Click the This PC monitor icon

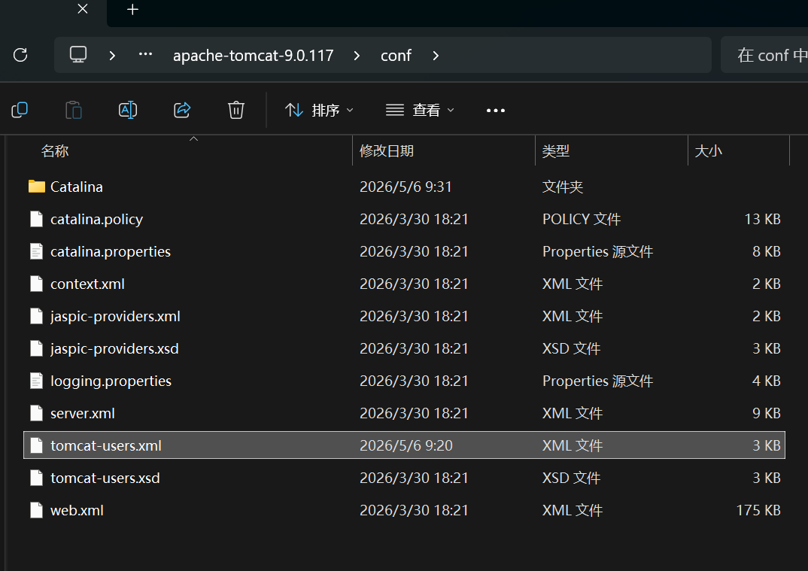click(x=78, y=55)
